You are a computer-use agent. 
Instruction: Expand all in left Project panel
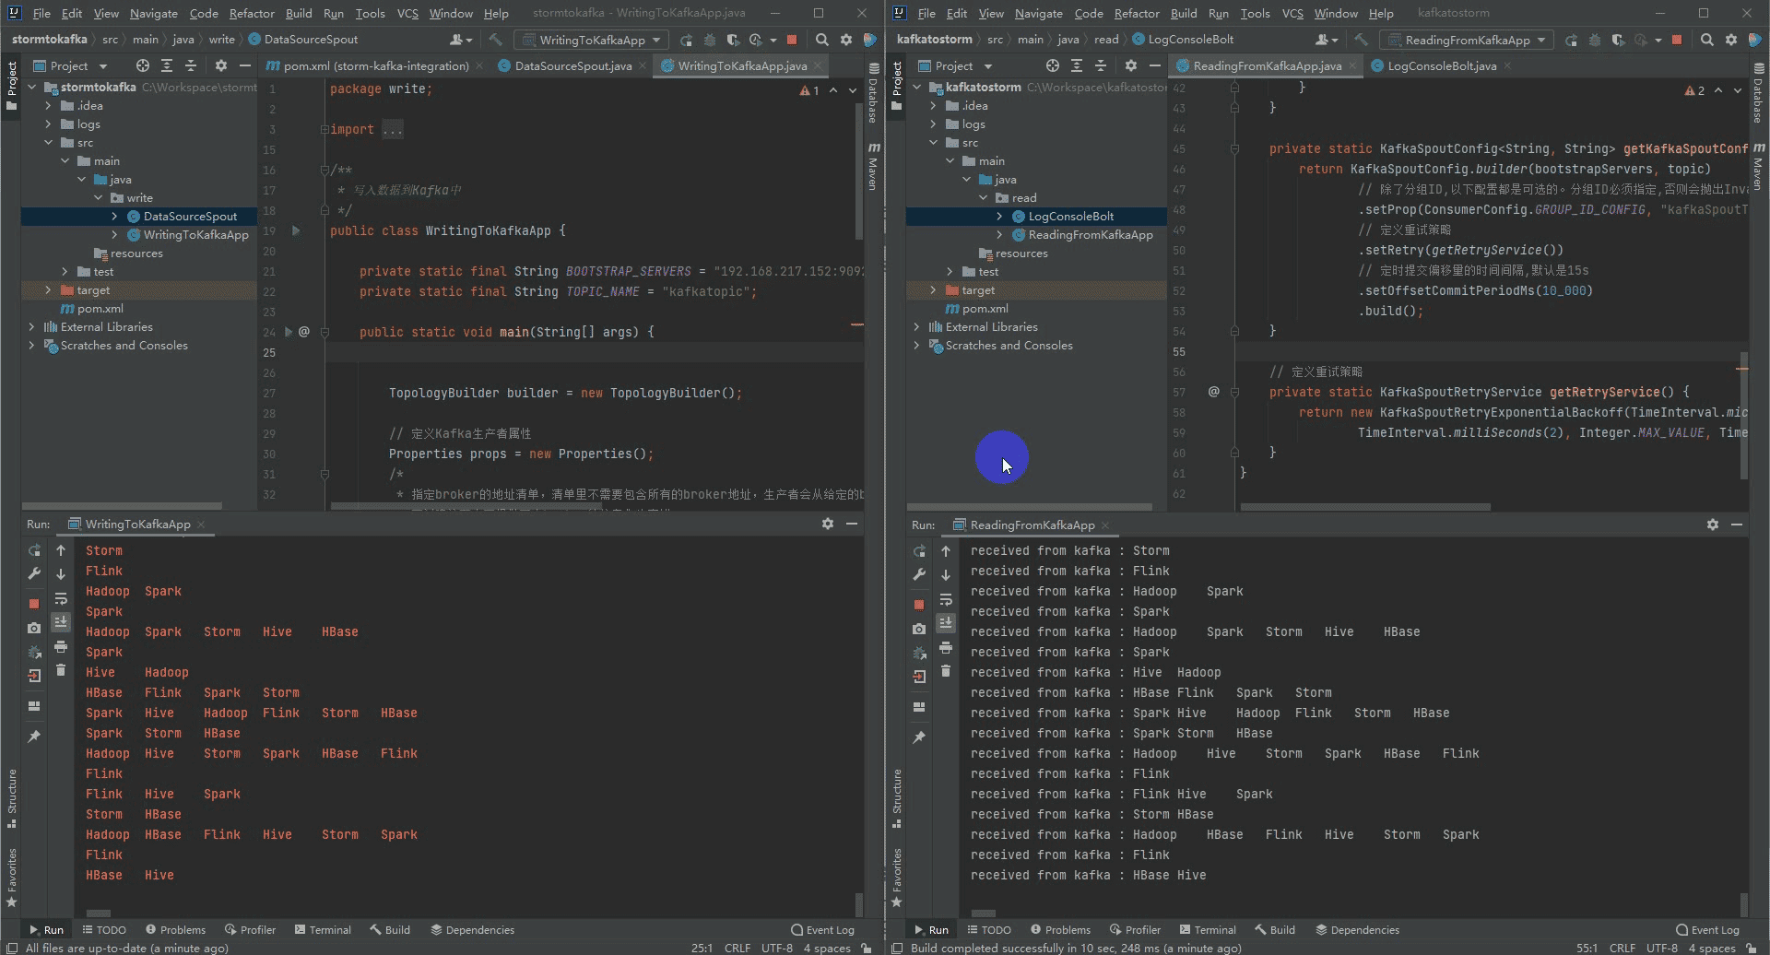coord(167,65)
